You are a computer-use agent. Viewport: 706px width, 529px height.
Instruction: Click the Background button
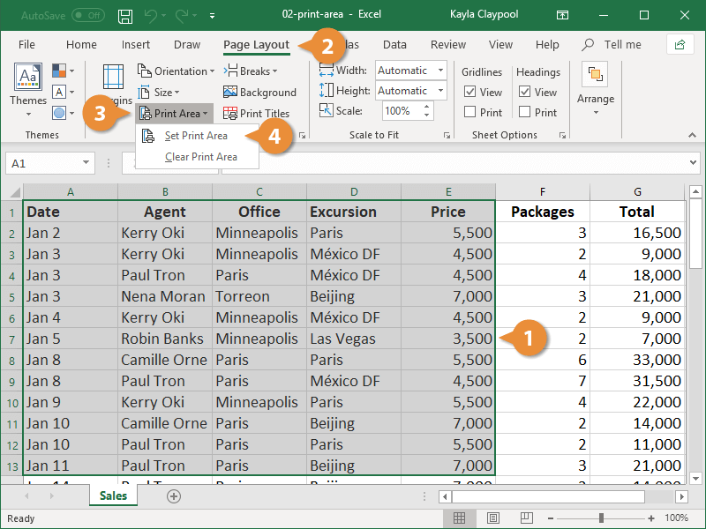click(x=259, y=93)
